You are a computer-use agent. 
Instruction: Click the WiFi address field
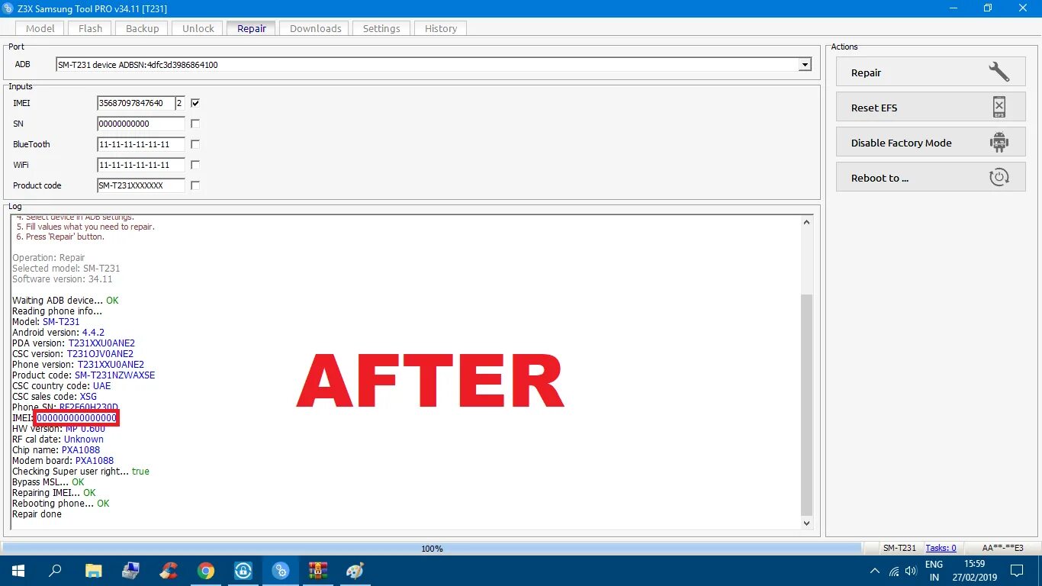[x=141, y=165]
